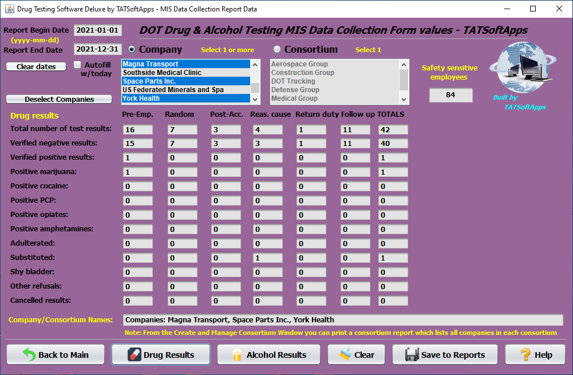Click the Safety sensitive employees field showing 84

pyautogui.click(x=451, y=95)
